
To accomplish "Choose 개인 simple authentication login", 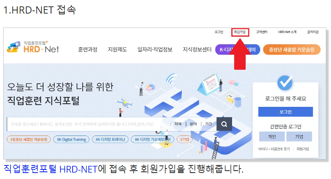I will (x=272, y=137).
